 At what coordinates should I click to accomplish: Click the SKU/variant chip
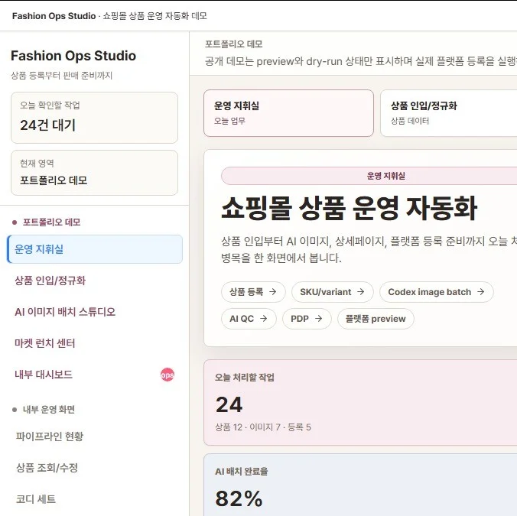point(333,292)
